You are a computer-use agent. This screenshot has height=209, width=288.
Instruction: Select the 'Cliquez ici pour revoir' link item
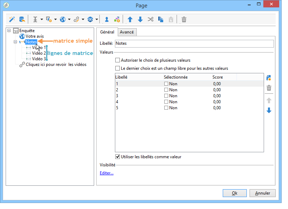[56, 64]
